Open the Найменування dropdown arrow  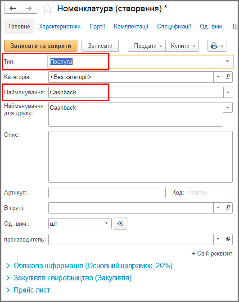(x=228, y=92)
